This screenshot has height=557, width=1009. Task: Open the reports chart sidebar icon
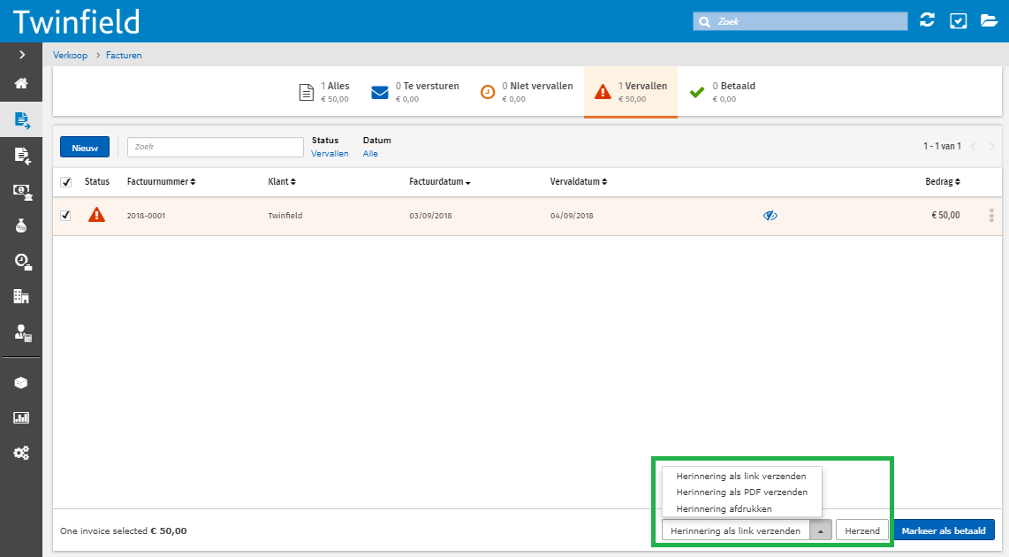pyautogui.click(x=21, y=417)
